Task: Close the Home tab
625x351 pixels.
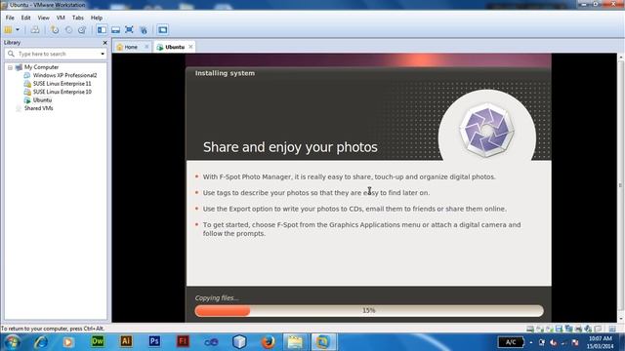Action: 146,47
